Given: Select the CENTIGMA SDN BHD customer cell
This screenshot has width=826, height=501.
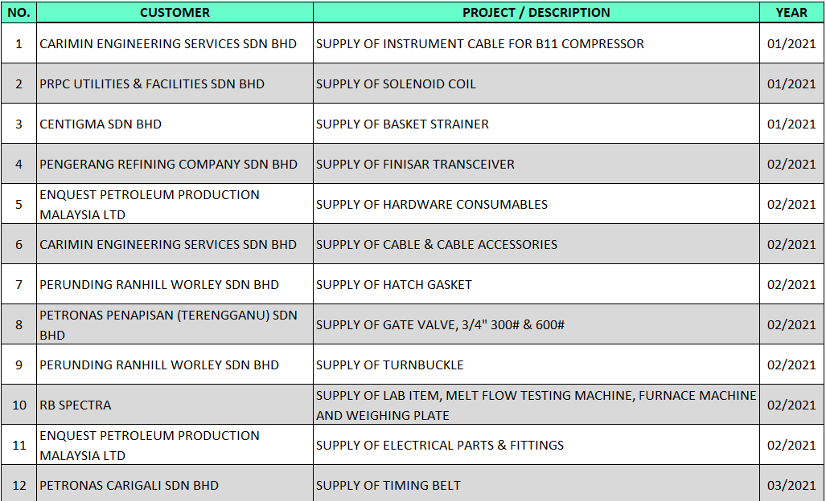Looking at the screenshot, I should coord(101,124).
